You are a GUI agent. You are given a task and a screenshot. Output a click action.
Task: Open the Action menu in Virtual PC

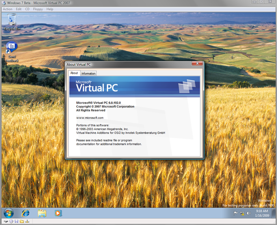click(7, 9)
